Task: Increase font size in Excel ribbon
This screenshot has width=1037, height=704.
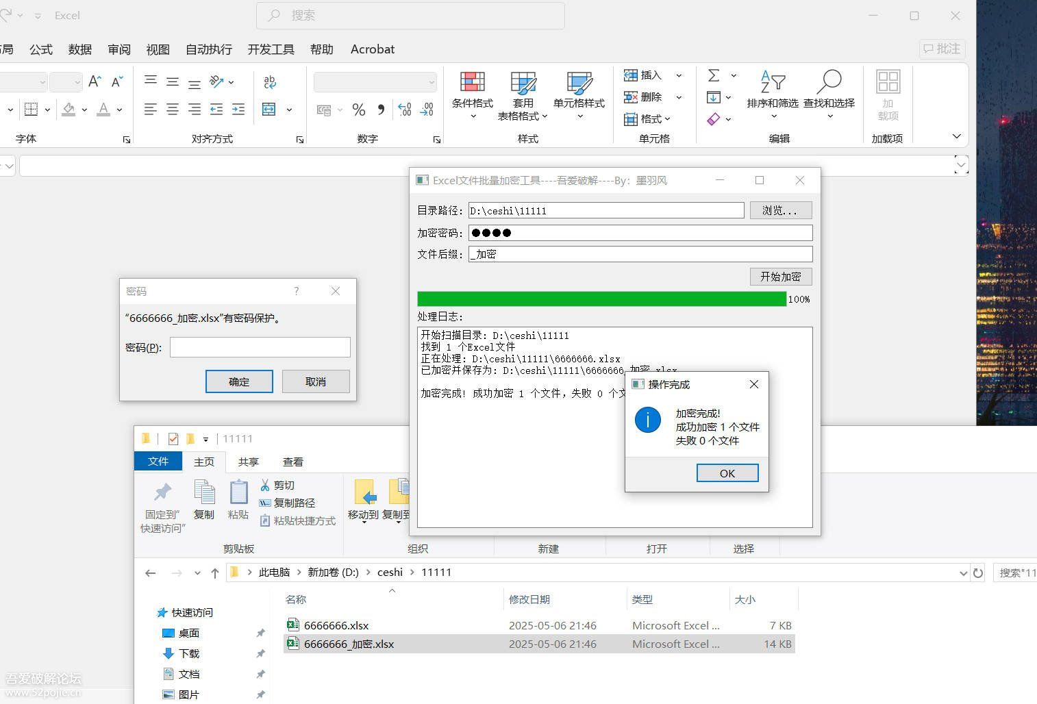Action: (95, 81)
